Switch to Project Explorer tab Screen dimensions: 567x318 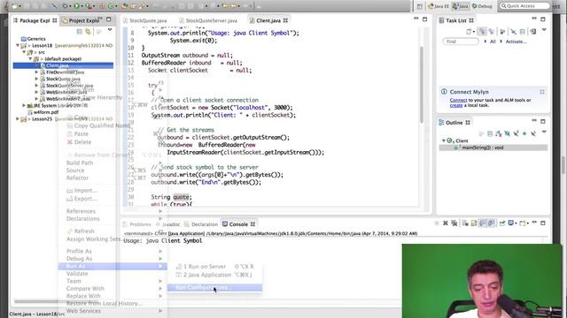point(83,20)
